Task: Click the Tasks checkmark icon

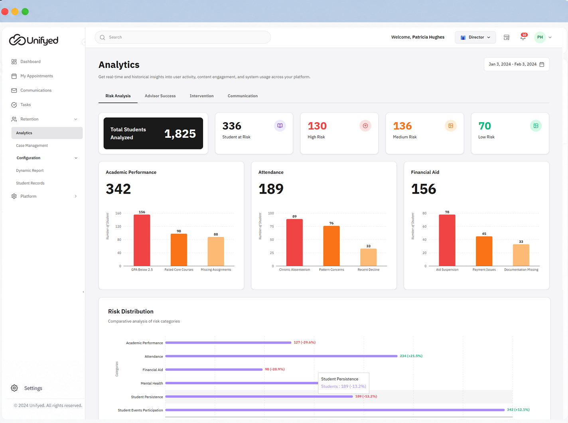Action: (14, 105)
